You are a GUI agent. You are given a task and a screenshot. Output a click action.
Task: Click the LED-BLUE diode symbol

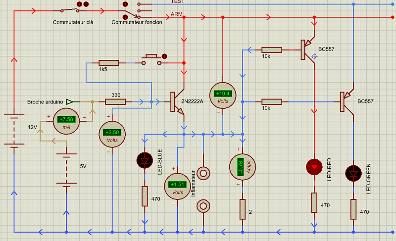click(145, 160)
